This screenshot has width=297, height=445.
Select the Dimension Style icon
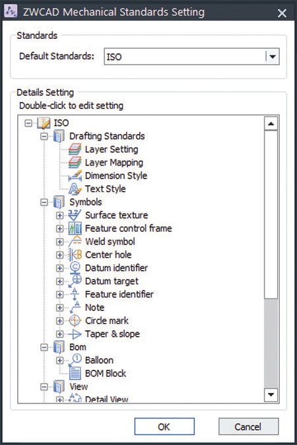tap(75, 175)
